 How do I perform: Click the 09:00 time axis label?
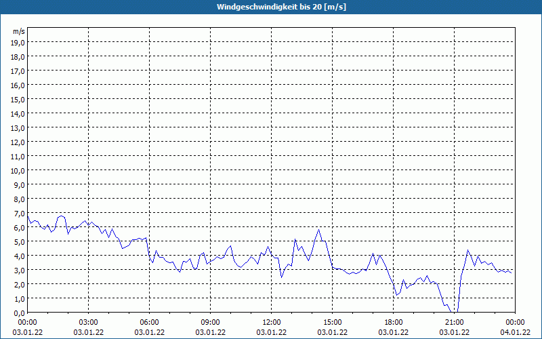click(211, 323)
